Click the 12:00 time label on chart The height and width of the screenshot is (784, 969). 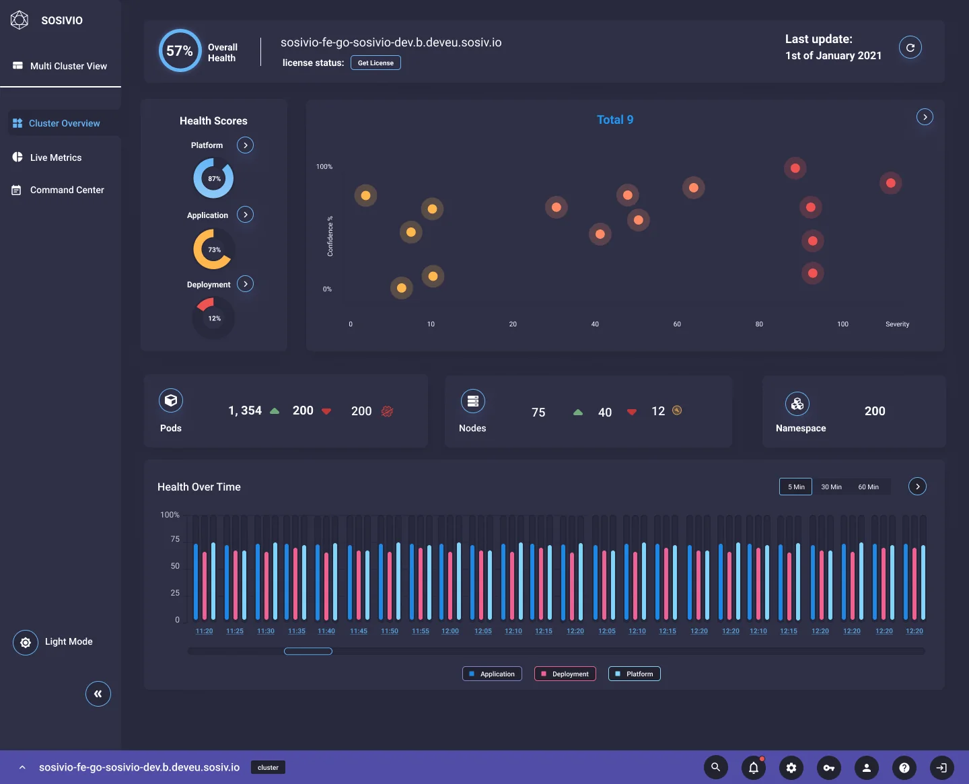click(x=450, y=631)
